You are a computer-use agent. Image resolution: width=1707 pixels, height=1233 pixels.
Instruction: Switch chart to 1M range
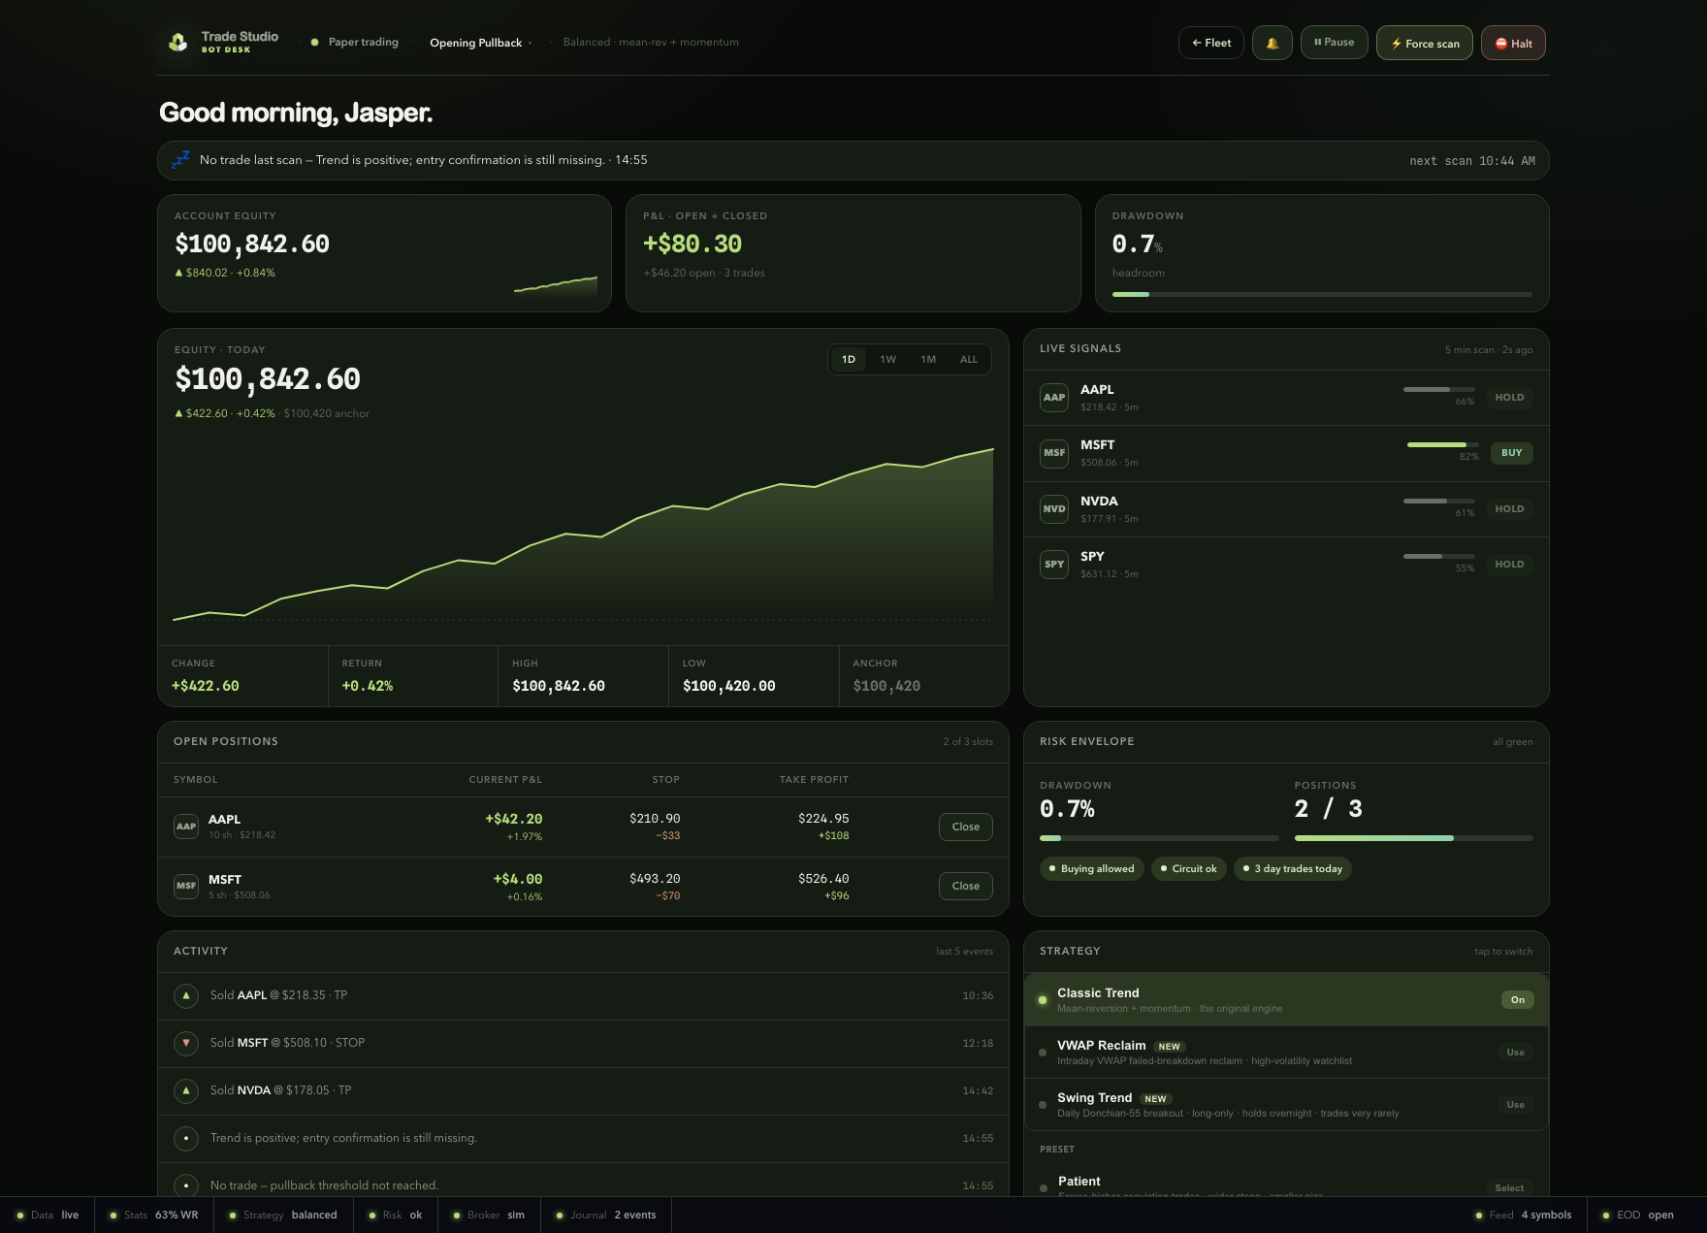(x=928, y=360)
